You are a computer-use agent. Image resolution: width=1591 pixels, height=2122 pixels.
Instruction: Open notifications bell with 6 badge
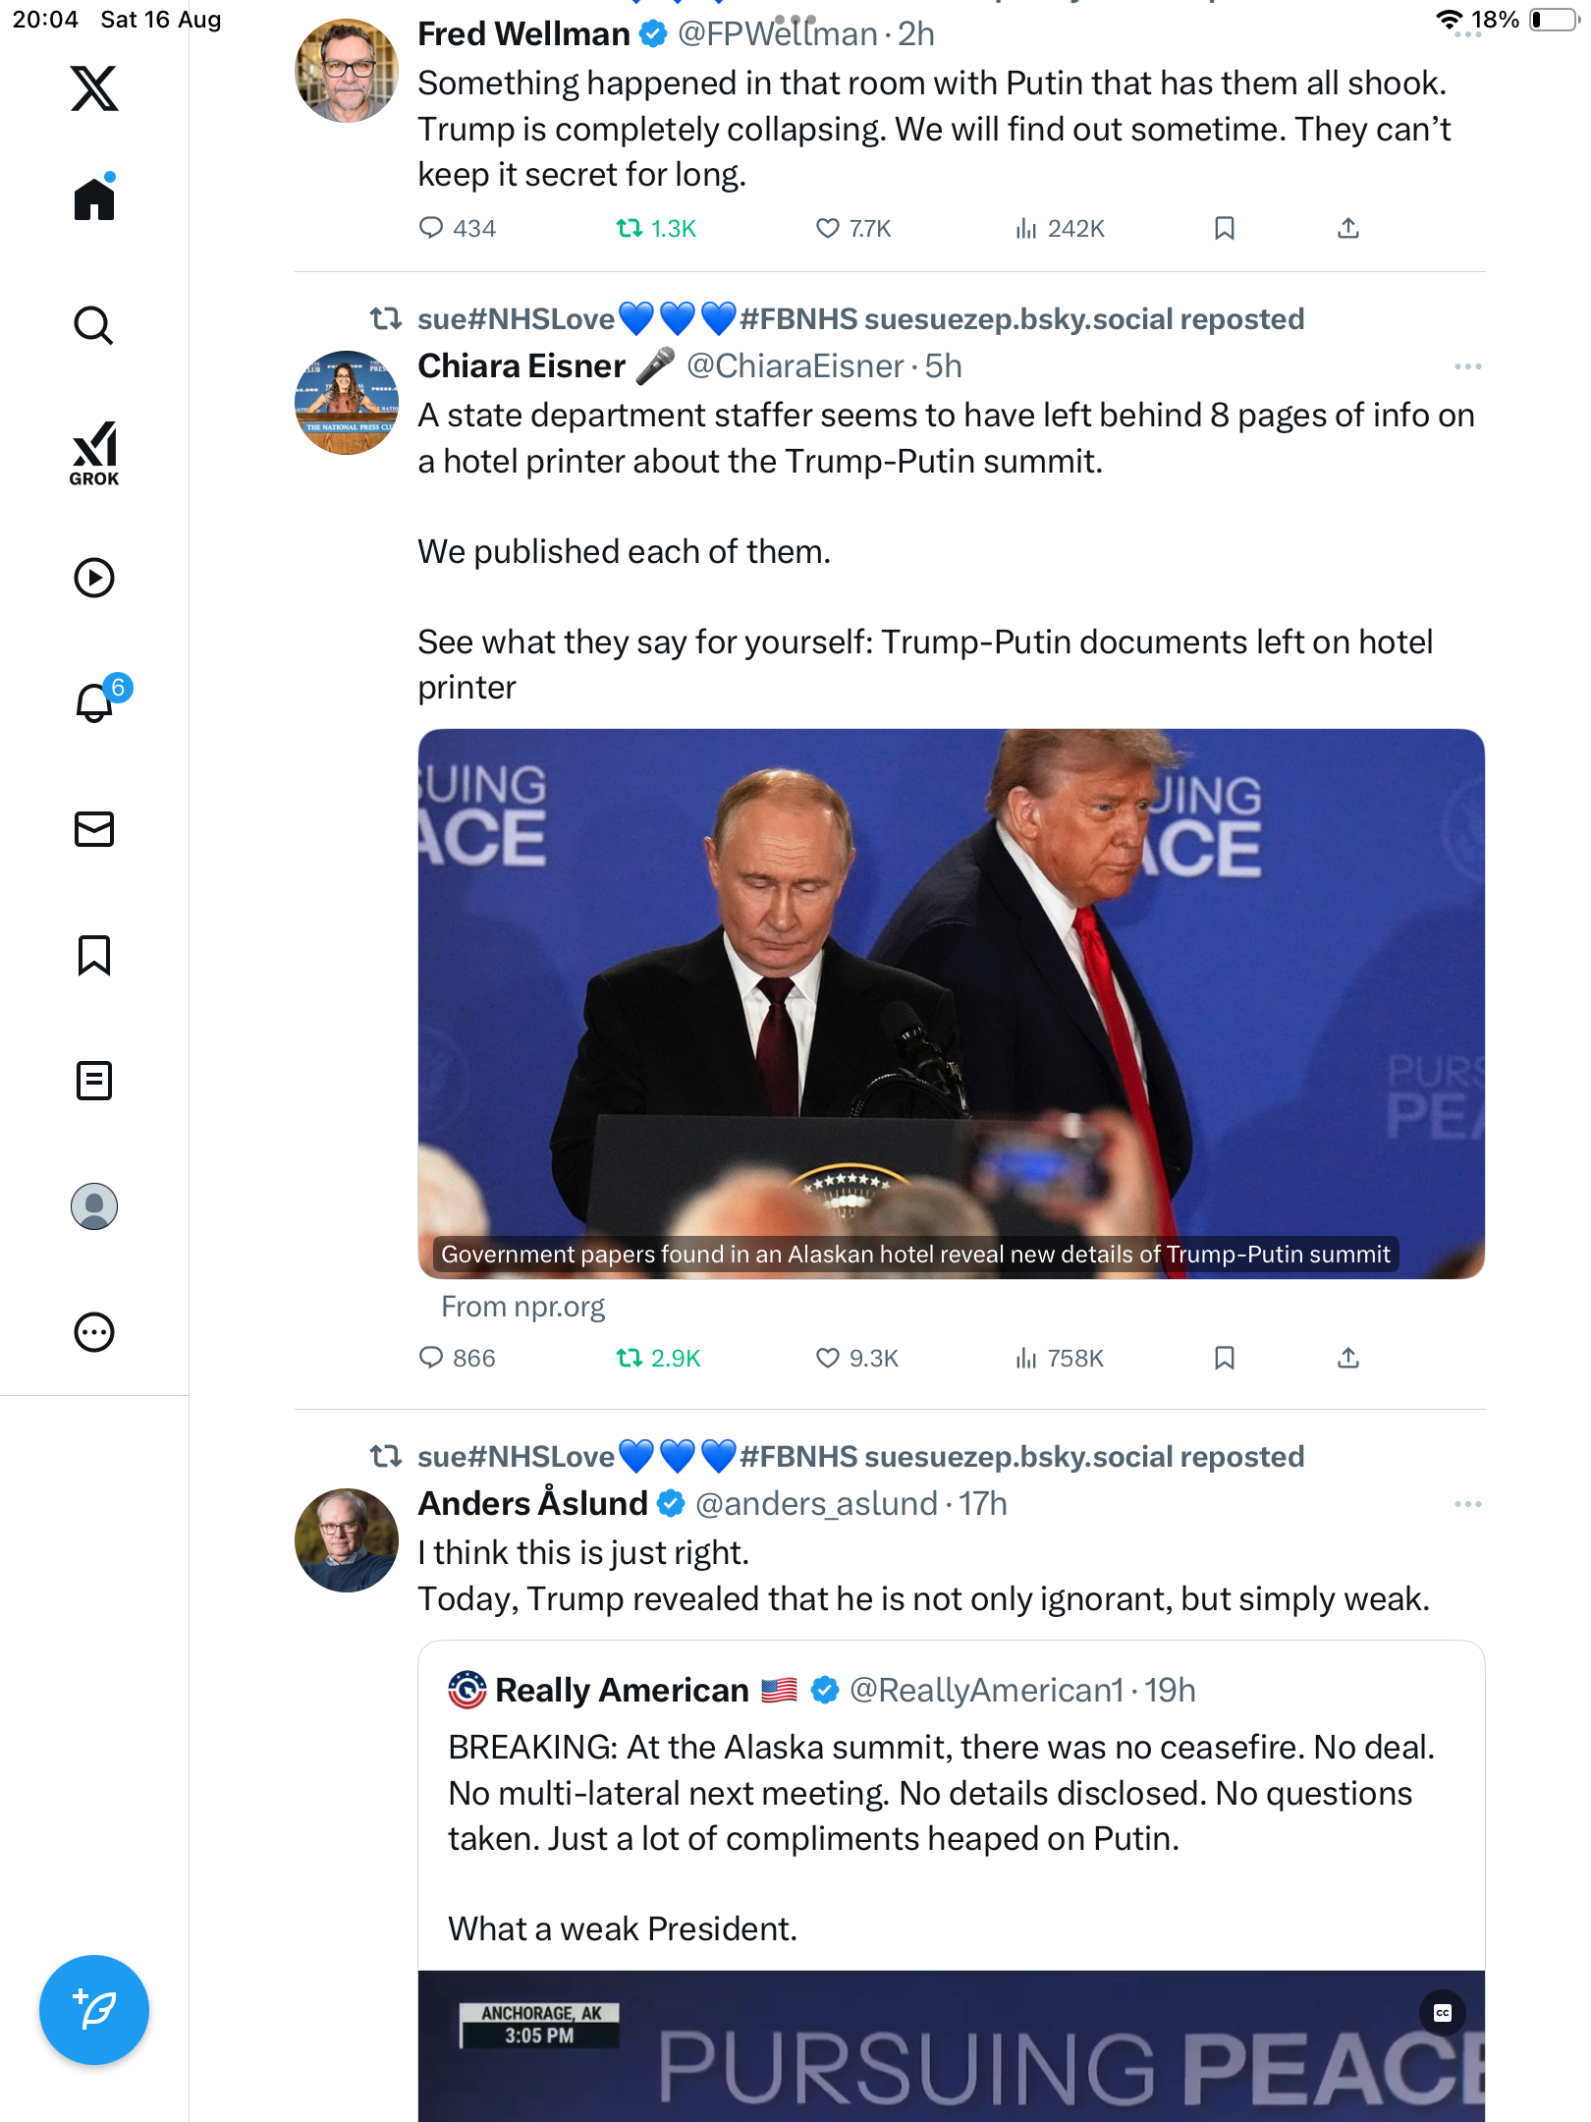coord(95,702)
